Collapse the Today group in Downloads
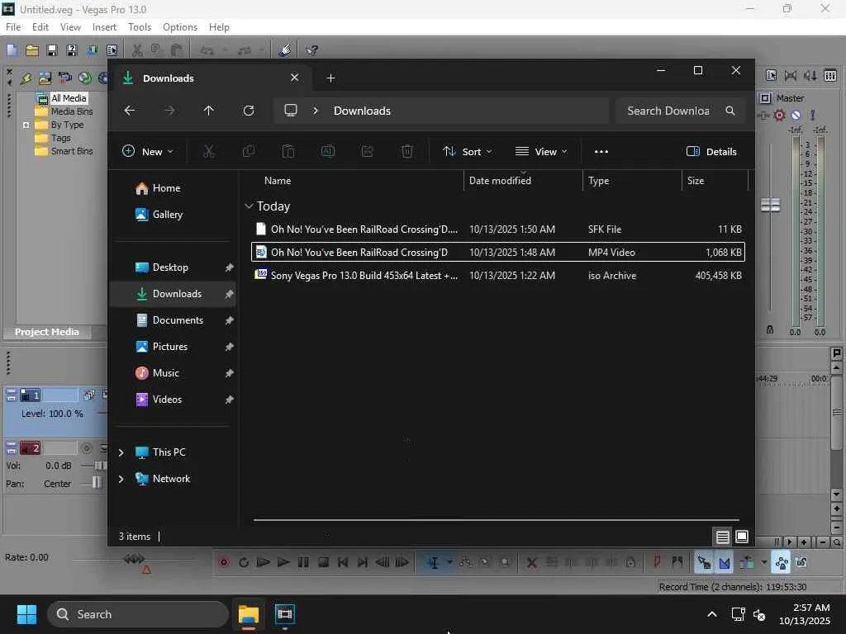The height and width of the screenshot is (634, 846). point(249,206)
